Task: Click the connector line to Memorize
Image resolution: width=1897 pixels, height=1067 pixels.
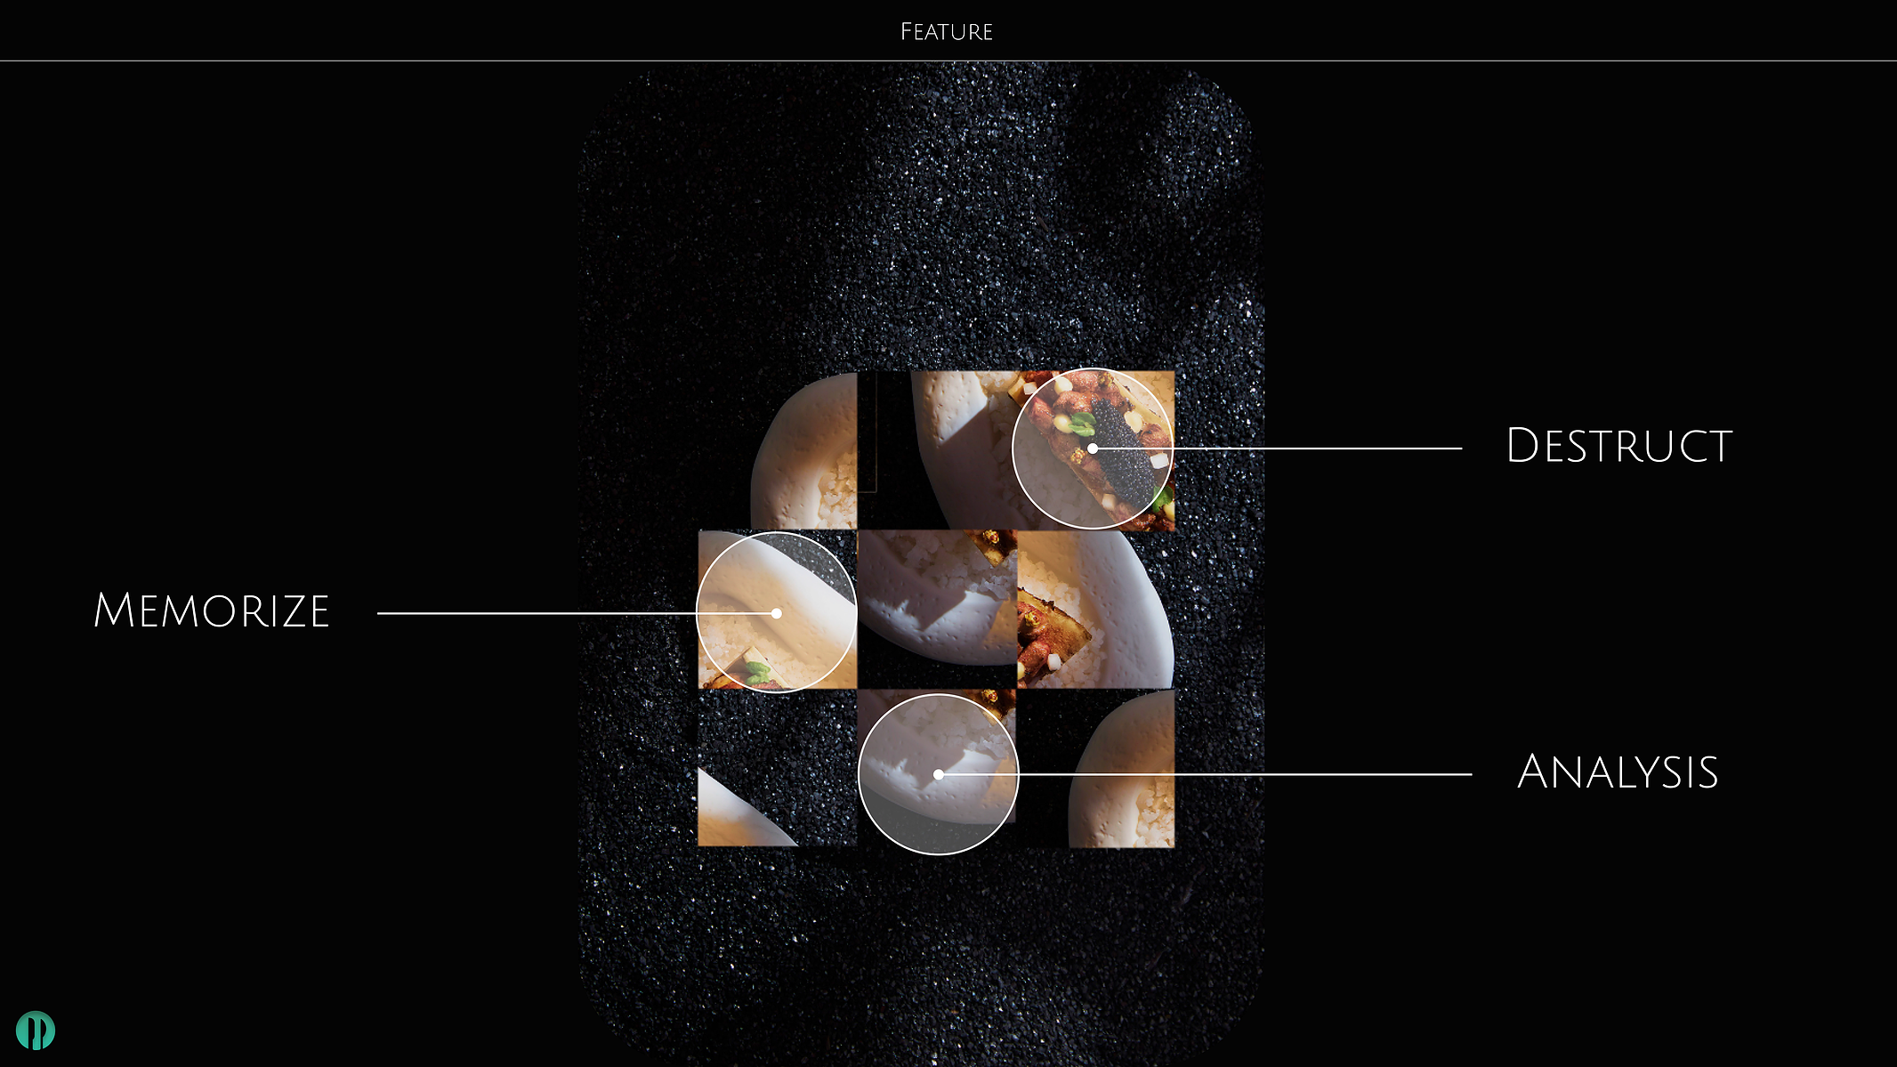Action: tap(577, 613)
